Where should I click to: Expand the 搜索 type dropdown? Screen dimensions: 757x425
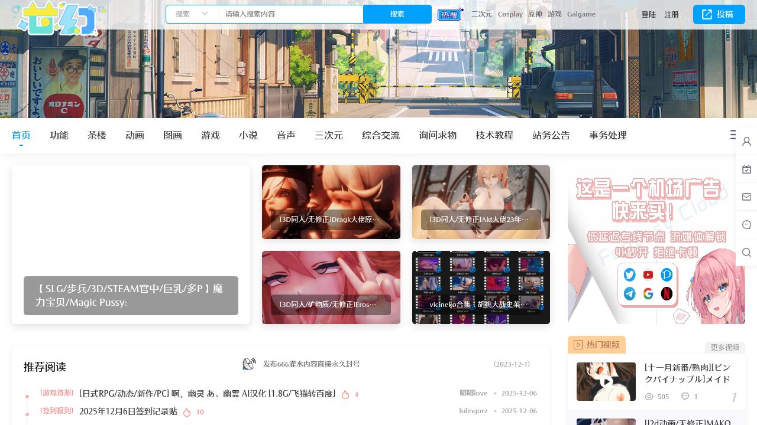(x=192, y=14)
